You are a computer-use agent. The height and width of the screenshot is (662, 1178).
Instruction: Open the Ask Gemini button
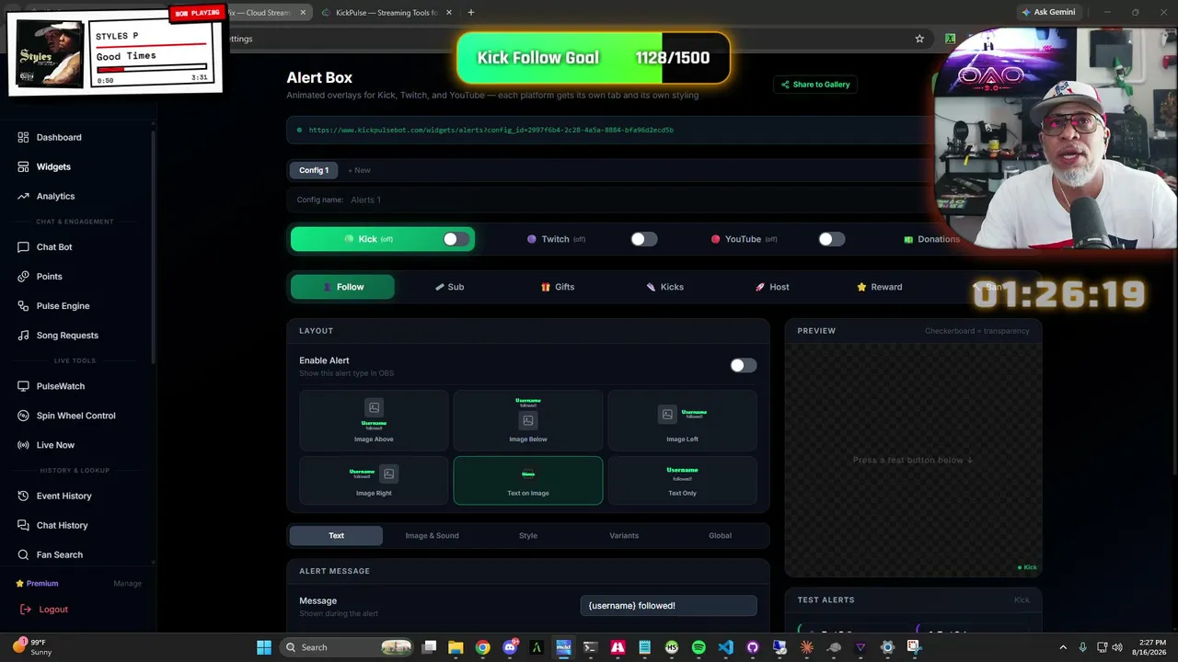tap(1047, 13)
